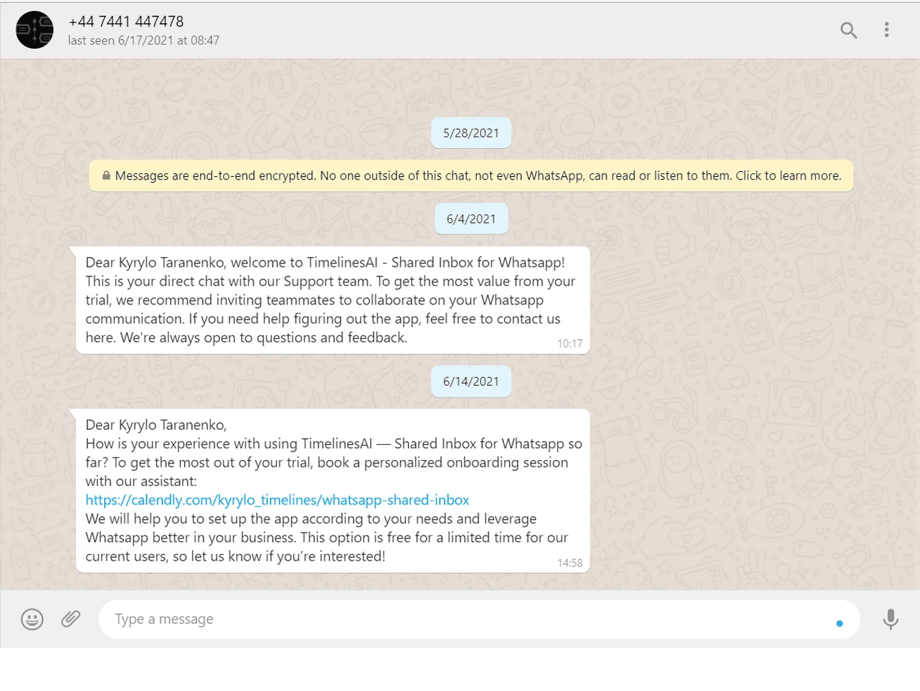
Task: Attach a file with the paperclip icon
Action: click(x=71, y=619)
